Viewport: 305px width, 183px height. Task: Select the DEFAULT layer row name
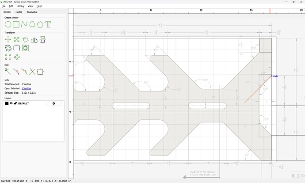click(x=23, y=103)
